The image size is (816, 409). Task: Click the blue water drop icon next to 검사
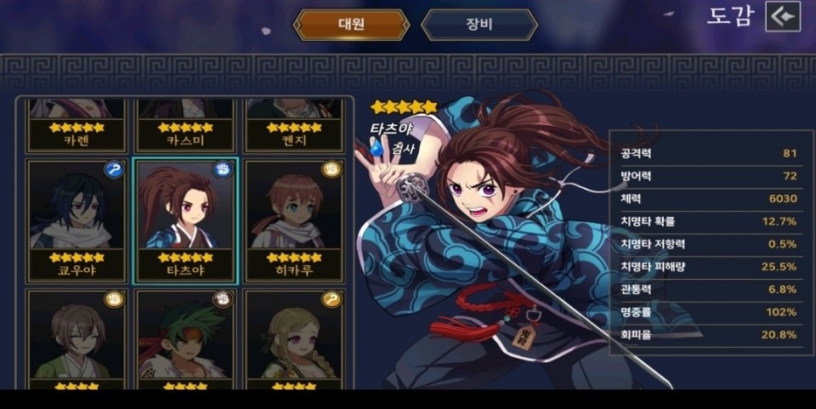tap(377, 149)
